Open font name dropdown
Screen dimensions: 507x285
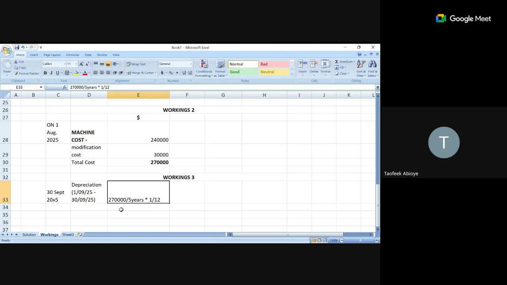[x=65, y=64]
